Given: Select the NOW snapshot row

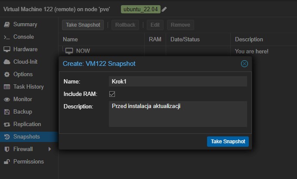Looking at the screenshot, I should 83,51.
